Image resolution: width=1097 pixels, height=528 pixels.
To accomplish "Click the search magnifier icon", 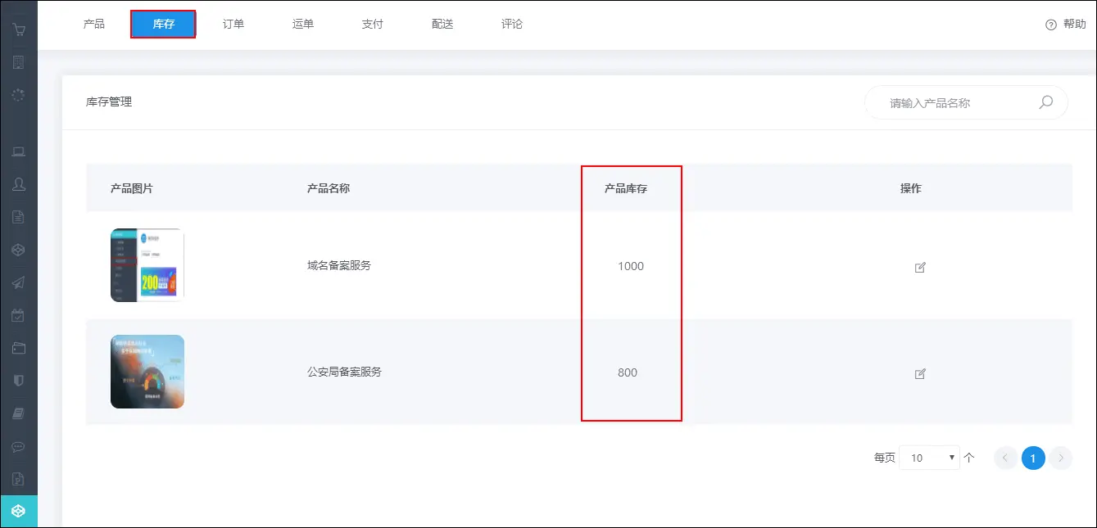I will coord(1045,103).
